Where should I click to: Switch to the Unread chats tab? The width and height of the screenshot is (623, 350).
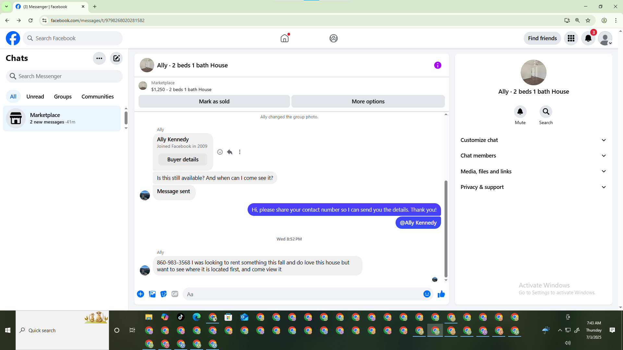(x=35, y=97)
